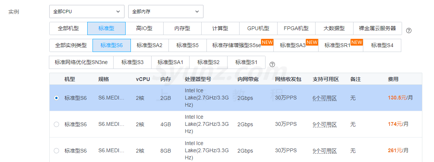Pick the 标准型SA2 instance type
The image size is (434, 162).
[x=149, y=45]
